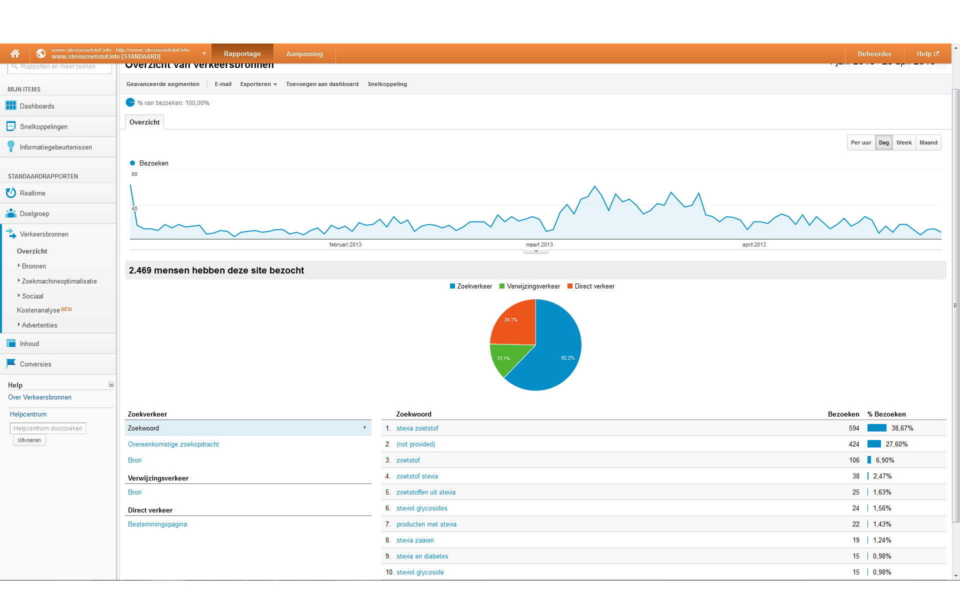This screenshot has height=600, width=960.
Task: Collapse the Help panel
Action: (x=111, y=385)
